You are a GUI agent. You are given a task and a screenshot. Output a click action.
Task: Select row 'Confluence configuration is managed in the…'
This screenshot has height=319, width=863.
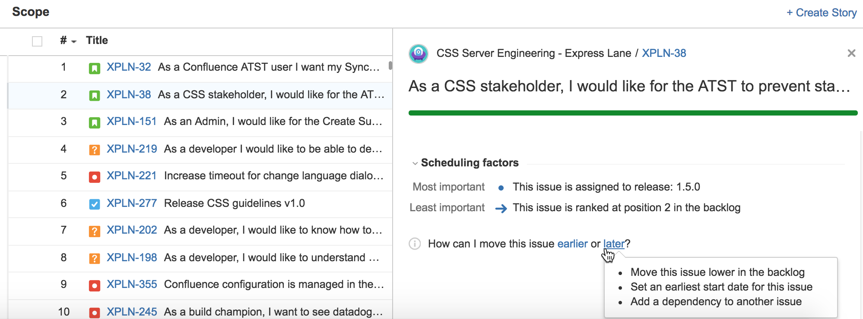[x=200, y=285]
